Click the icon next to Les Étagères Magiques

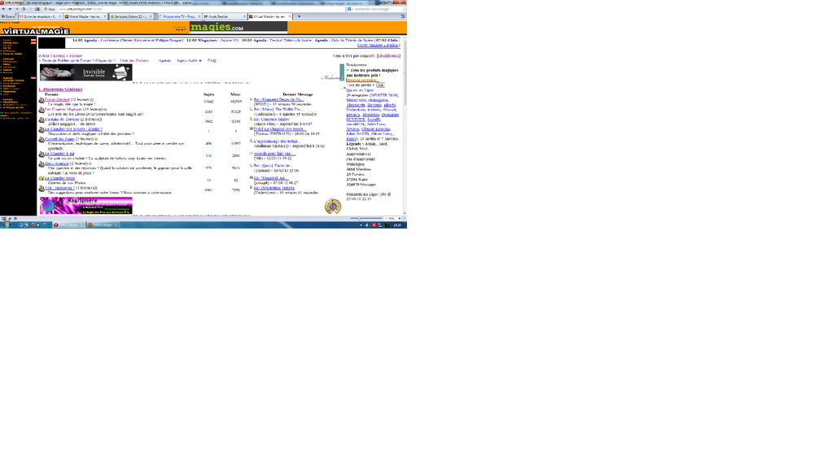tap(42, 109)
